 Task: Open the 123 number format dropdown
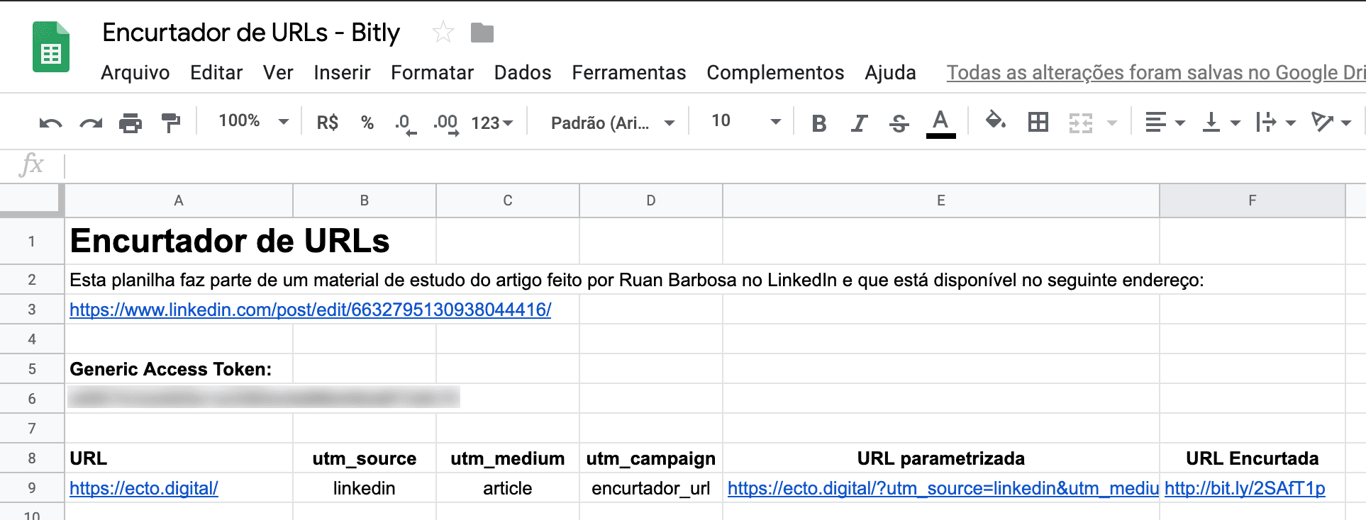pos(492,123)
